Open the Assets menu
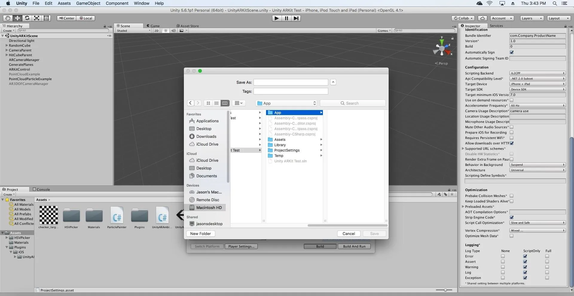This screenshot has height=296, width=574. pos(64,3)
